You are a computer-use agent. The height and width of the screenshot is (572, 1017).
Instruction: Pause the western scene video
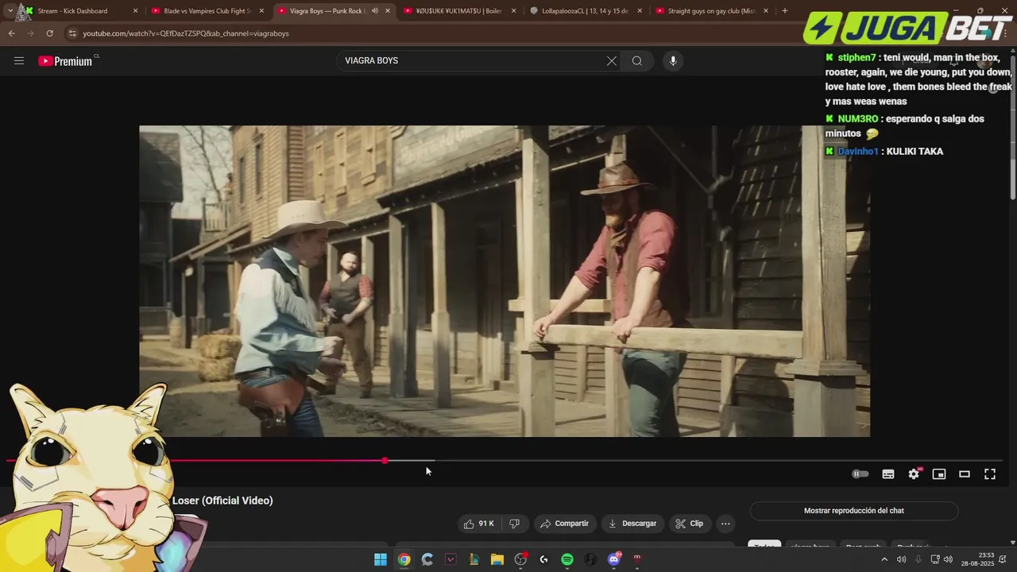pyautogui.click(x=505, y=280)
